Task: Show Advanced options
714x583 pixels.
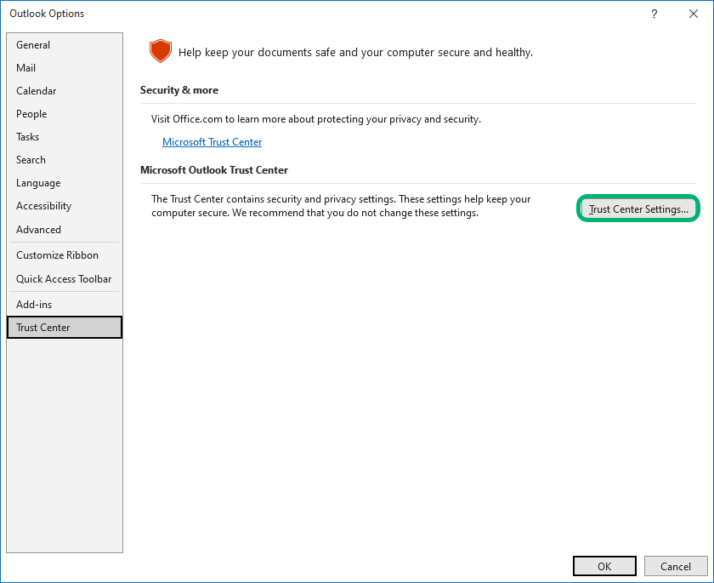Action: coord(65,229)
